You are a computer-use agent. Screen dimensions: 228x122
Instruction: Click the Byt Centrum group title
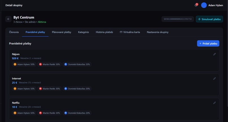click(x=24, y=18)
